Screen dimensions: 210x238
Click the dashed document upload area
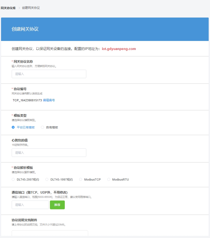(50, 233)
